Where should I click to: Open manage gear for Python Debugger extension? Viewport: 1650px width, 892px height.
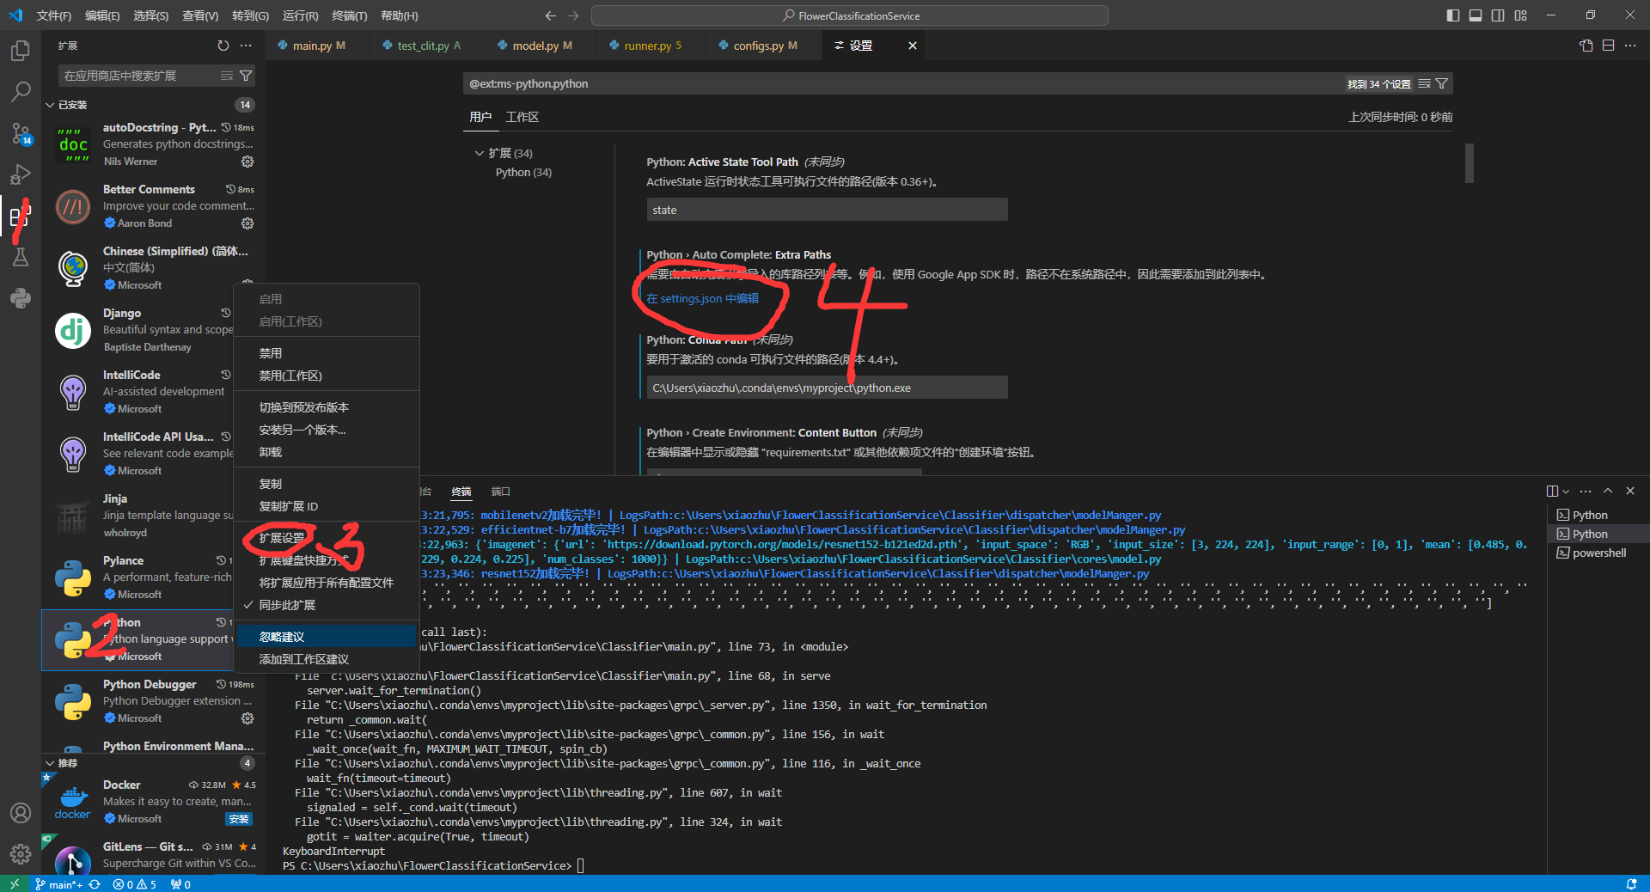(247, 718)
